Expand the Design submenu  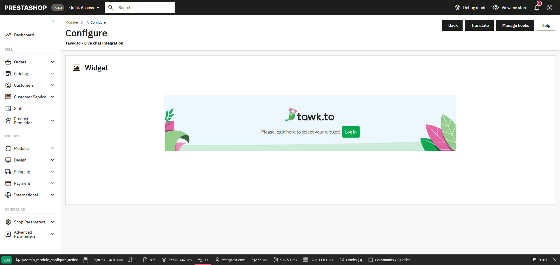pos(52,160)
